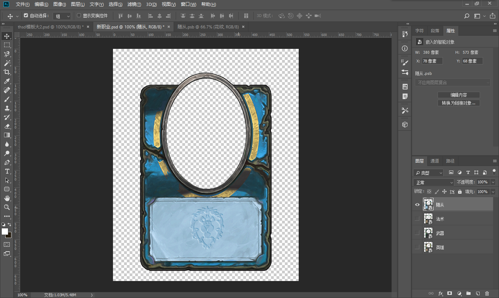Click the 编辑内容 button
The image size is (499, 298).
coord(458,95)
